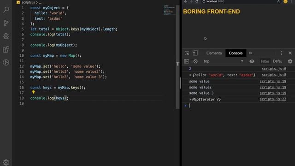Open the console settings gear
Image resolution: width=295 pixels, height=166 pixels.
[x=290, y=61]
